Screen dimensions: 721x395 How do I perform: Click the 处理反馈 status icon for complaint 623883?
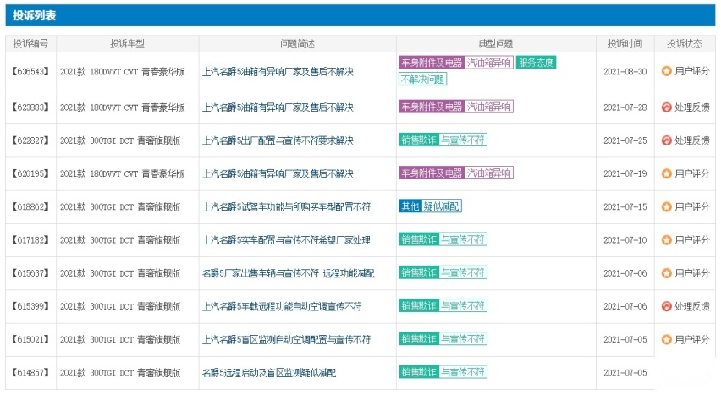[666, 107]
